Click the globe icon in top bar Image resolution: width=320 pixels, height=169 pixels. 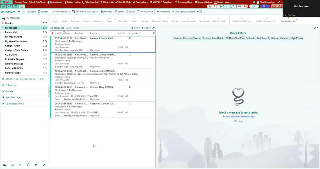pos(254,2)
